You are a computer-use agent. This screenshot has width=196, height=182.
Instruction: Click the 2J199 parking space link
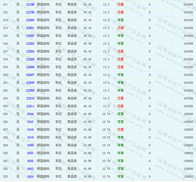coord(30,12)
